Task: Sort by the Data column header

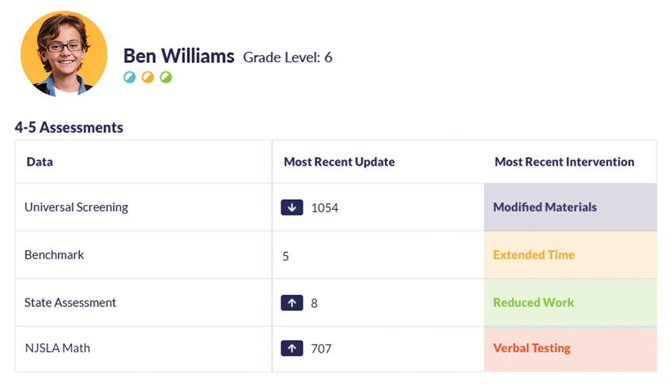Action: (x=40, y=162)
